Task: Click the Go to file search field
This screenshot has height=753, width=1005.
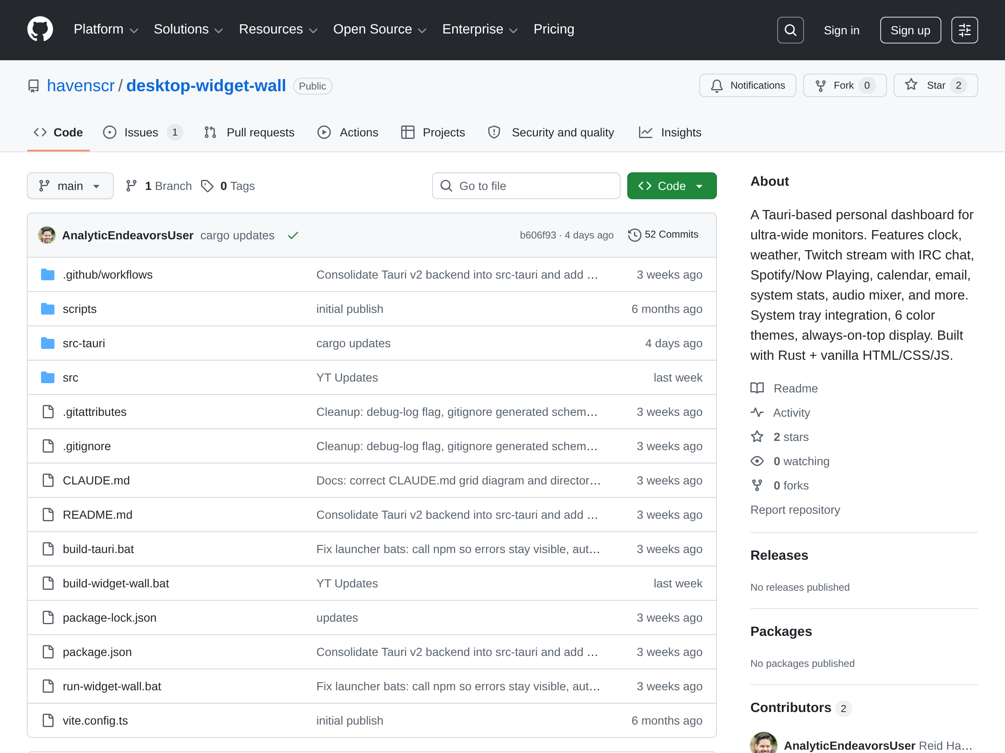Action: pos(526,186)
